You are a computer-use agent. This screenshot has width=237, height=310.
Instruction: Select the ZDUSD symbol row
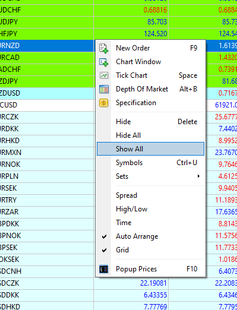[48, 93]
